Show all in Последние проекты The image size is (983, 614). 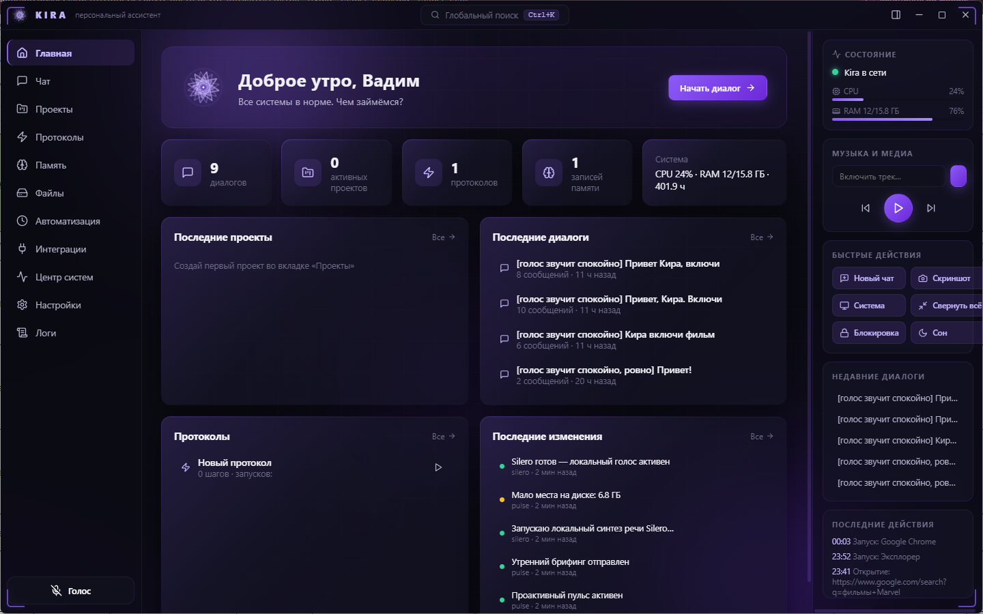[444, 237]
